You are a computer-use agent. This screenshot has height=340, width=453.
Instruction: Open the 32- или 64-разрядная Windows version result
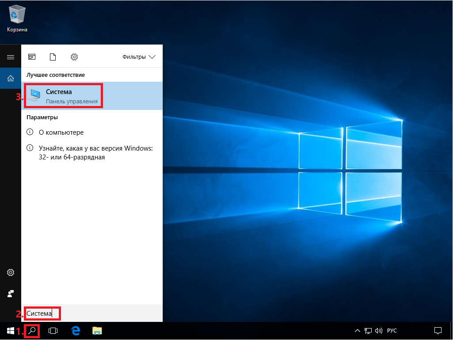coord(95,153)
